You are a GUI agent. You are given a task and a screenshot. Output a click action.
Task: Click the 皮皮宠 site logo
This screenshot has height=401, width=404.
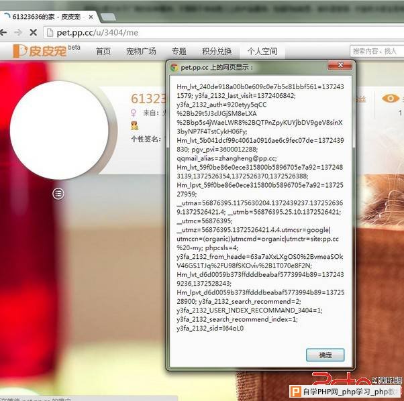40,51
